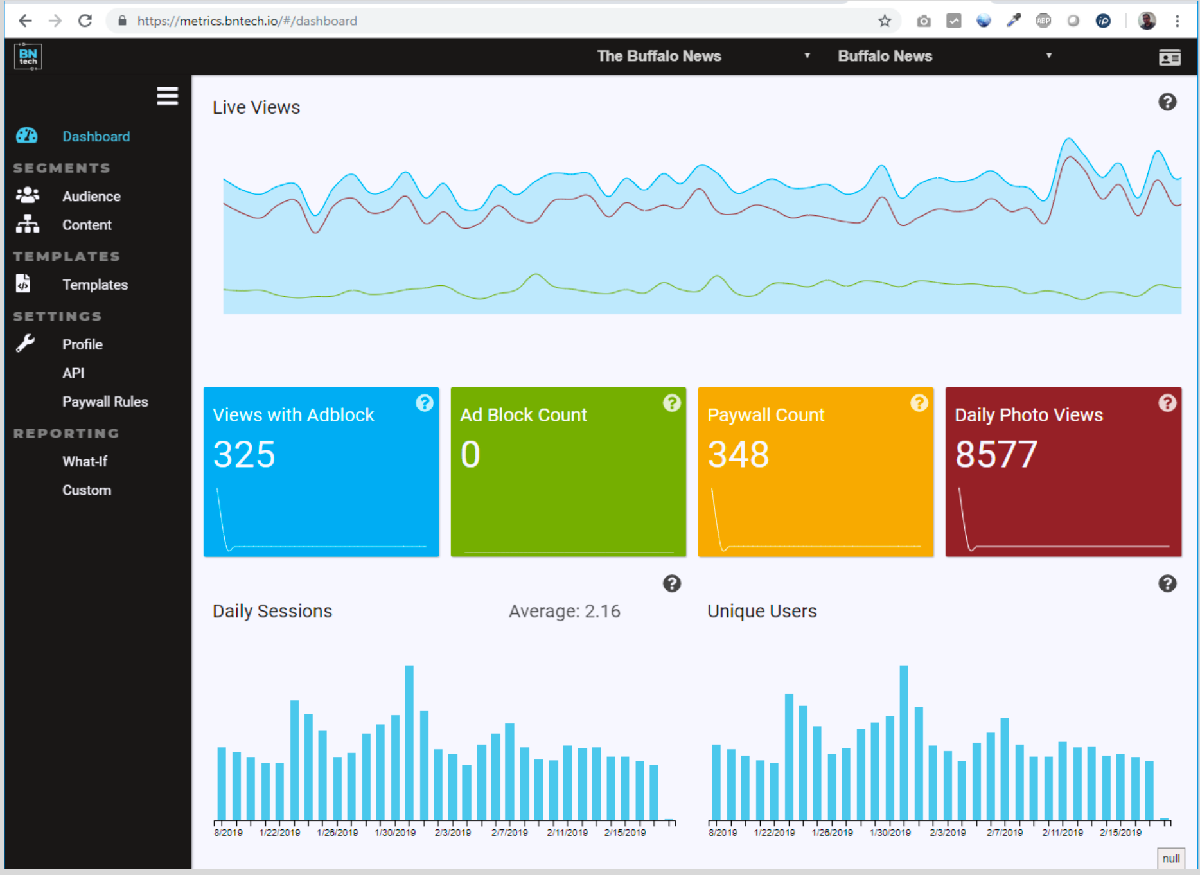Reload the page
The image size is (1200, 875).
click(85, 21)
